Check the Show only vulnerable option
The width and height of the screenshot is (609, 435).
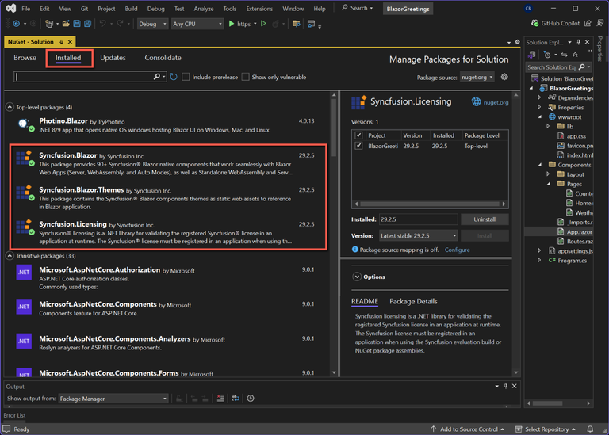click(x=245, y=77)
